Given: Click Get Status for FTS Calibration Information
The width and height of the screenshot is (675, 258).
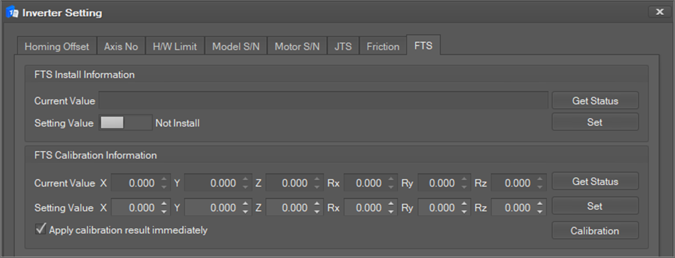Looking at the screenshot, I should [595, 182].
